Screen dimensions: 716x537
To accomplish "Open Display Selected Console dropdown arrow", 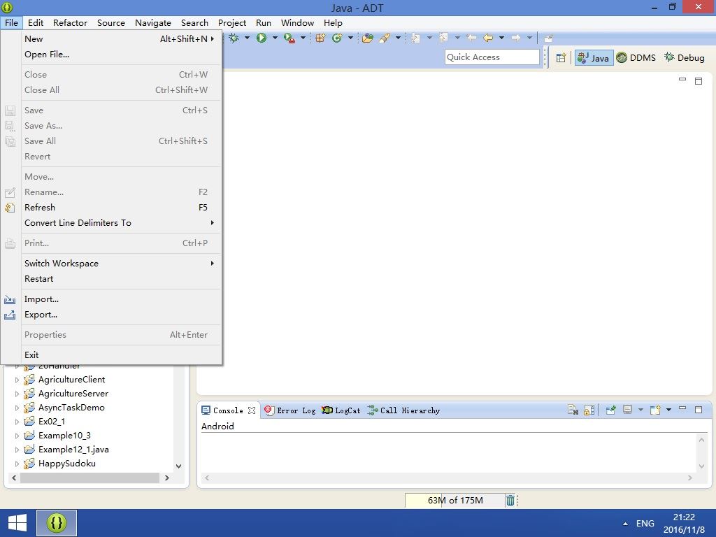I will pos(640,410).
